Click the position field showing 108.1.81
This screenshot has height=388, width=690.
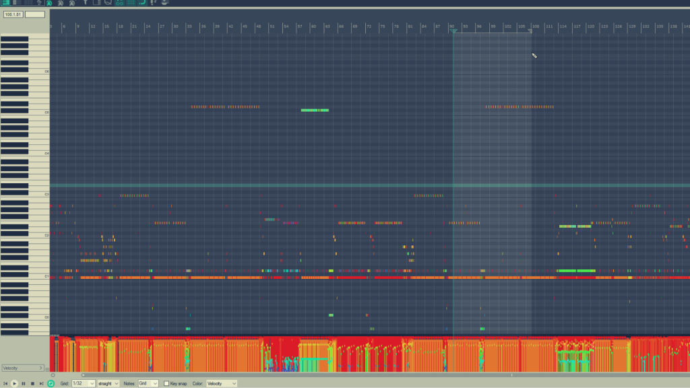point(13,15)
